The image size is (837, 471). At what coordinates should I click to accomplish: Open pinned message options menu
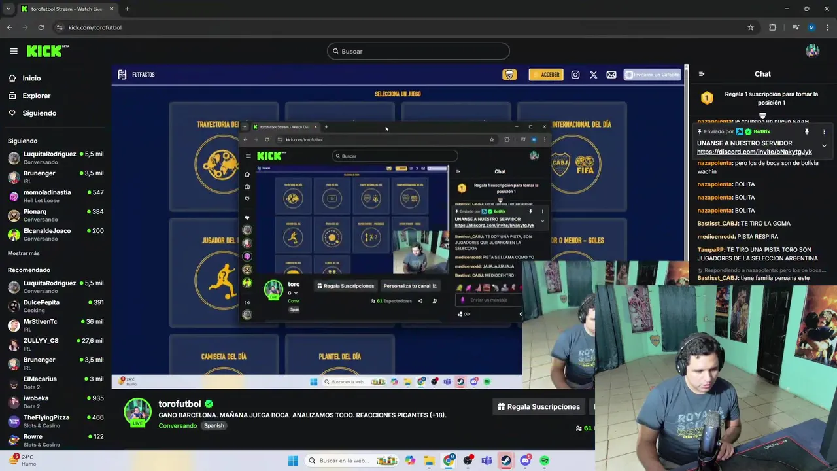(824, 131)
